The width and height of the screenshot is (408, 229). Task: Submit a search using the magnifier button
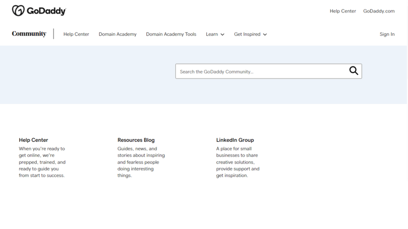(x=353, y=71)
